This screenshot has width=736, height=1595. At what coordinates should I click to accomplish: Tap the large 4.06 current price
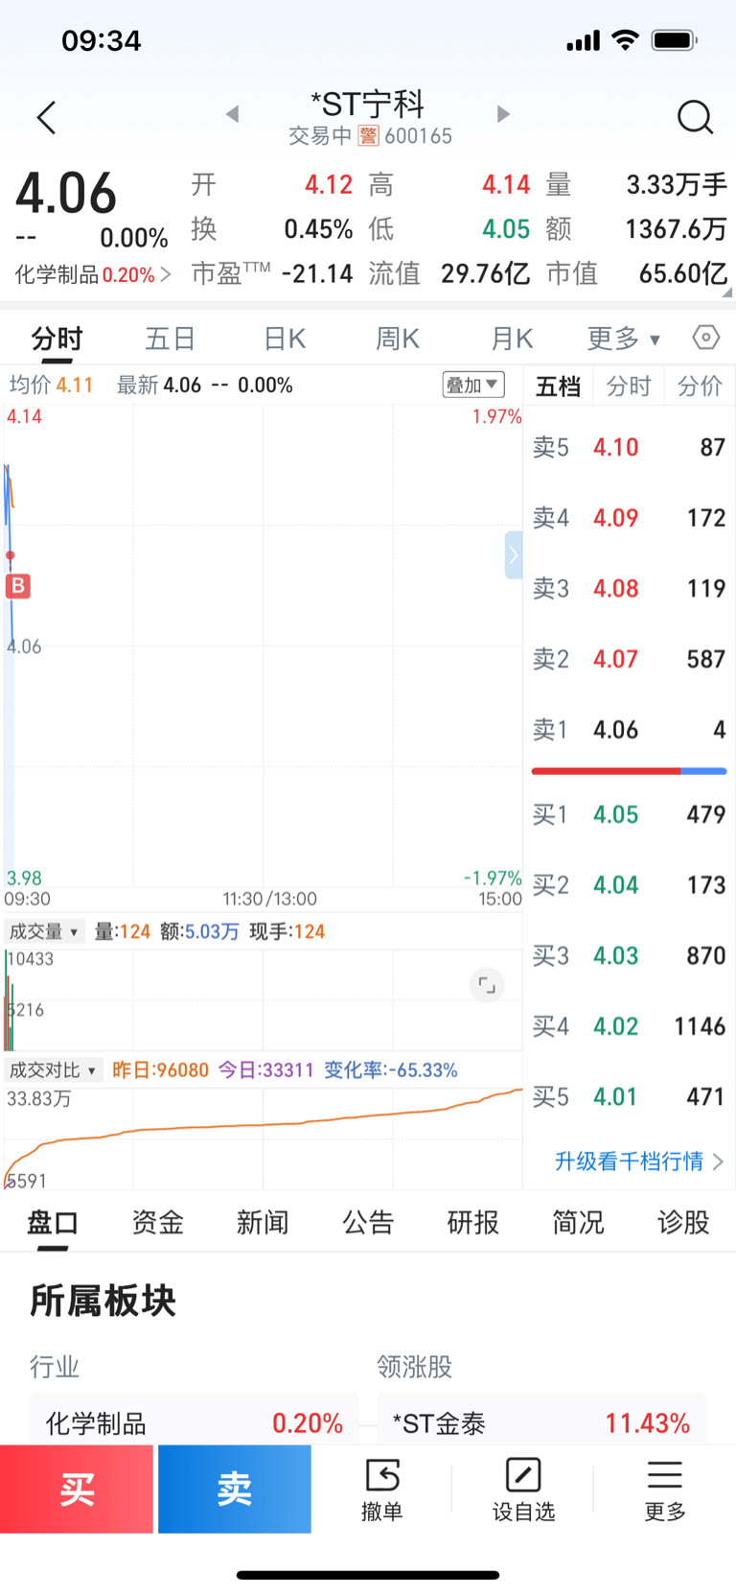click(x=66, y=194)
